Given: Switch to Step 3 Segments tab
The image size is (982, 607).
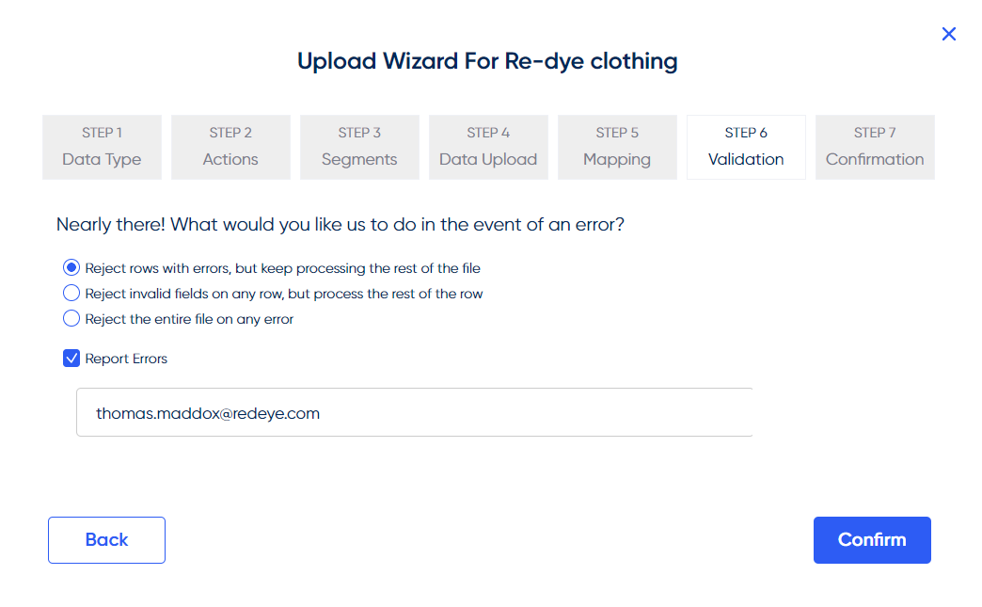Looking at the screenshot, I should [359, 147].
